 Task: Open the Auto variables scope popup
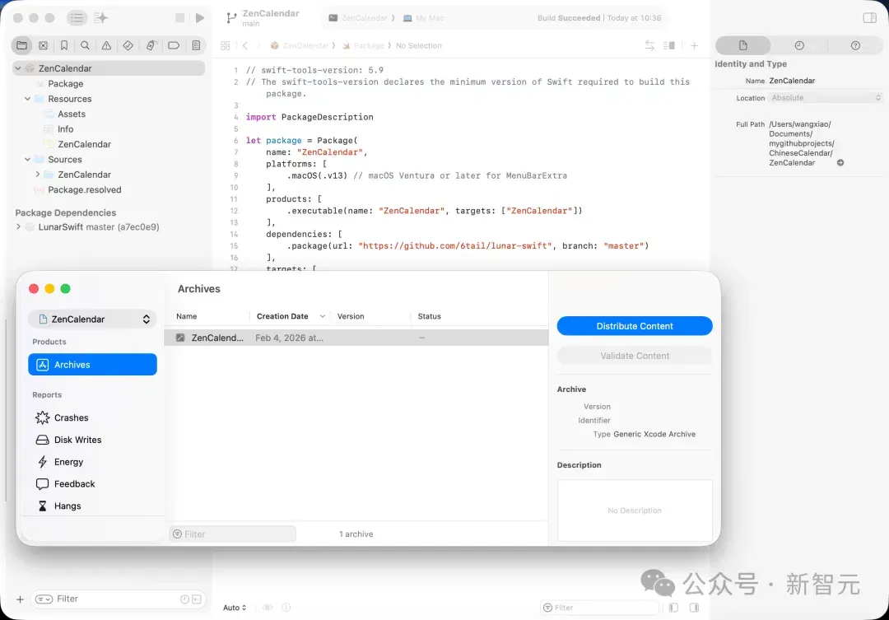coord(235,608)
